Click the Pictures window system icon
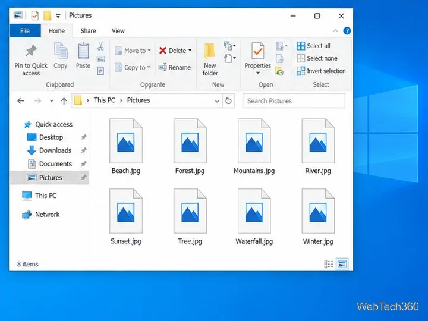This screenshot has height=321, width=428. click(18, 15)
